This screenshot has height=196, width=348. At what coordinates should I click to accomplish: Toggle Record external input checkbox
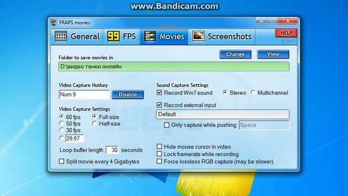(x=159, y=105)
